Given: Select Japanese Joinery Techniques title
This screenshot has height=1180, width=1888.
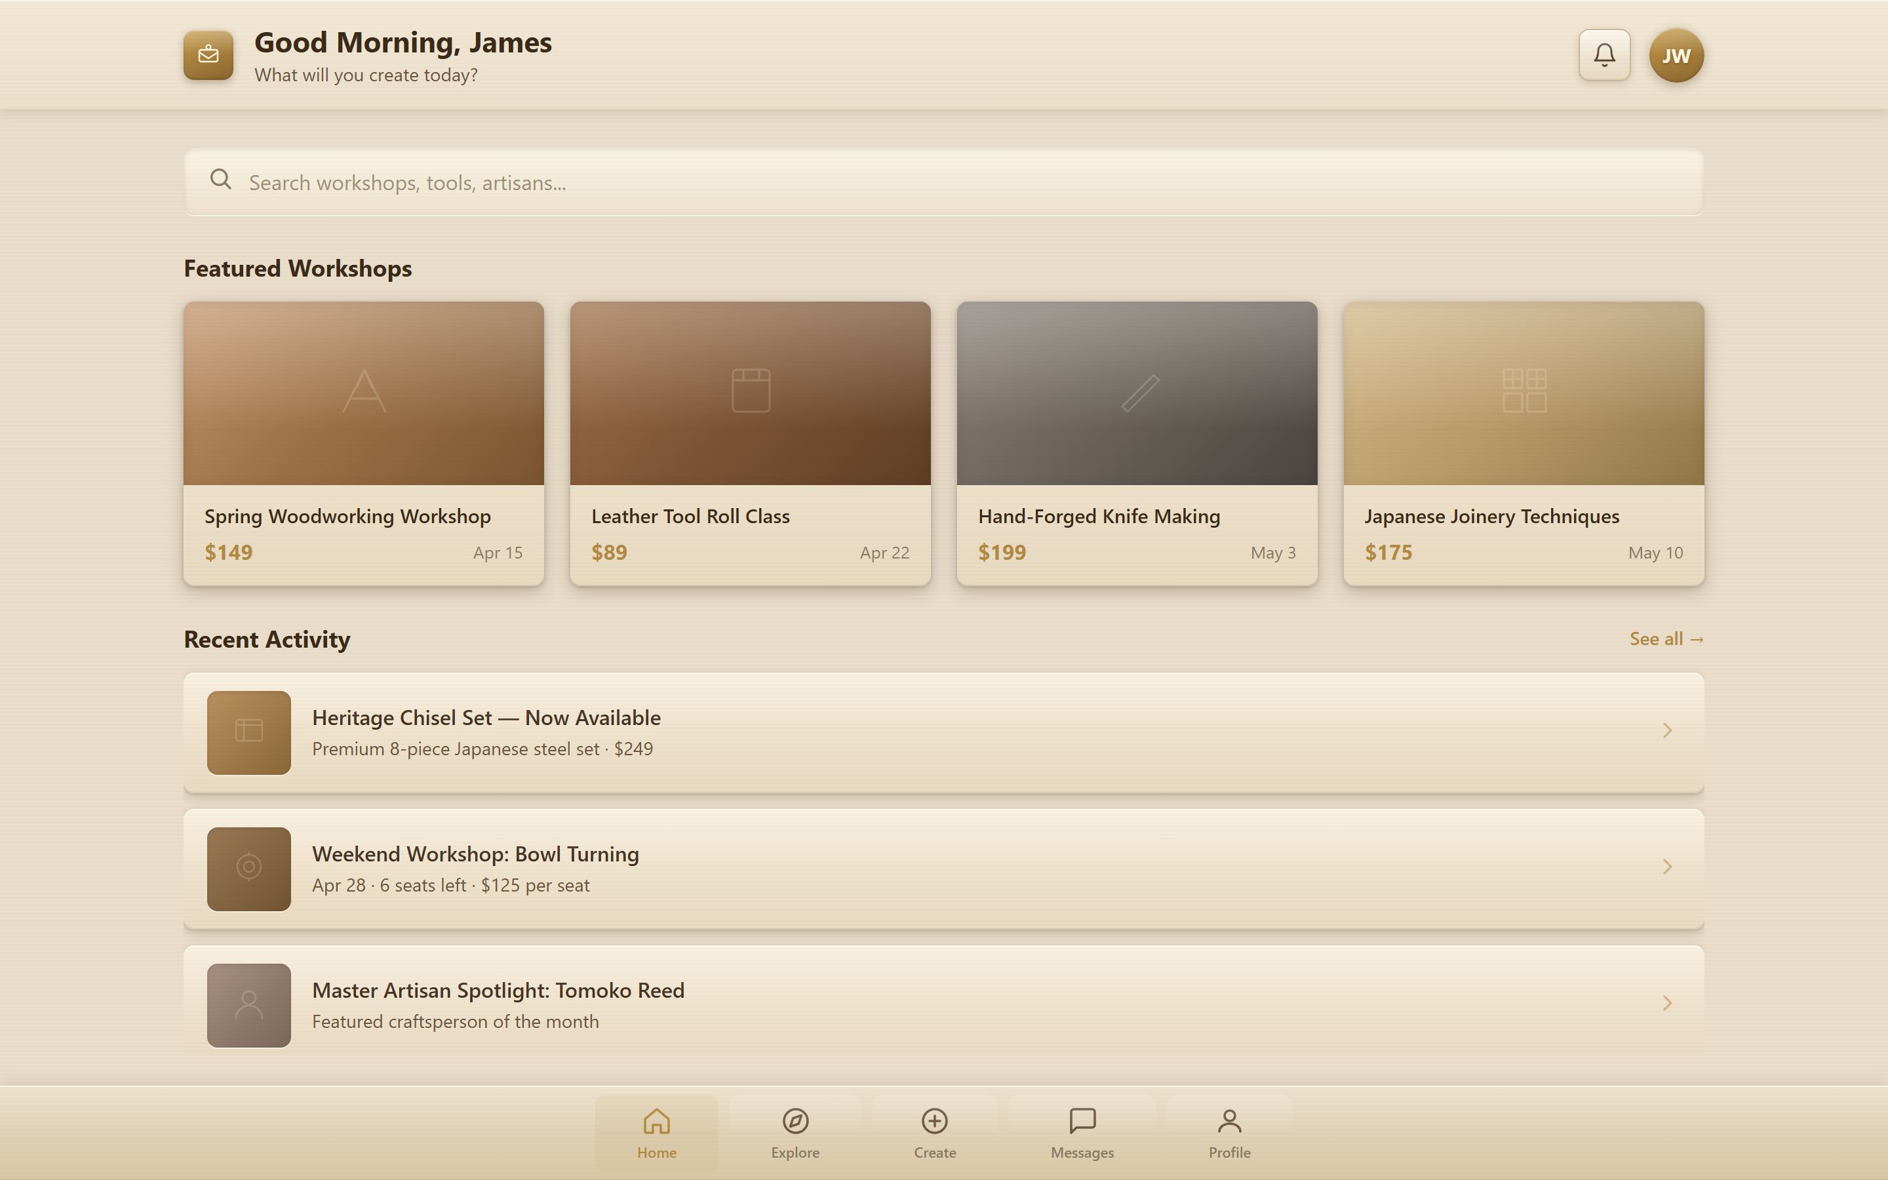Looking at the screenshot, I should (1491, 516).
